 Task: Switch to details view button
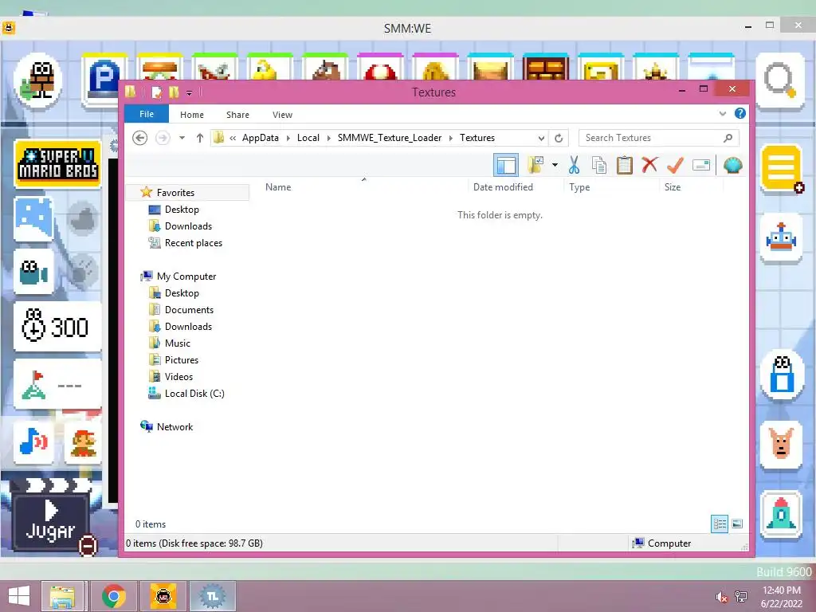[x=720, y=524]
